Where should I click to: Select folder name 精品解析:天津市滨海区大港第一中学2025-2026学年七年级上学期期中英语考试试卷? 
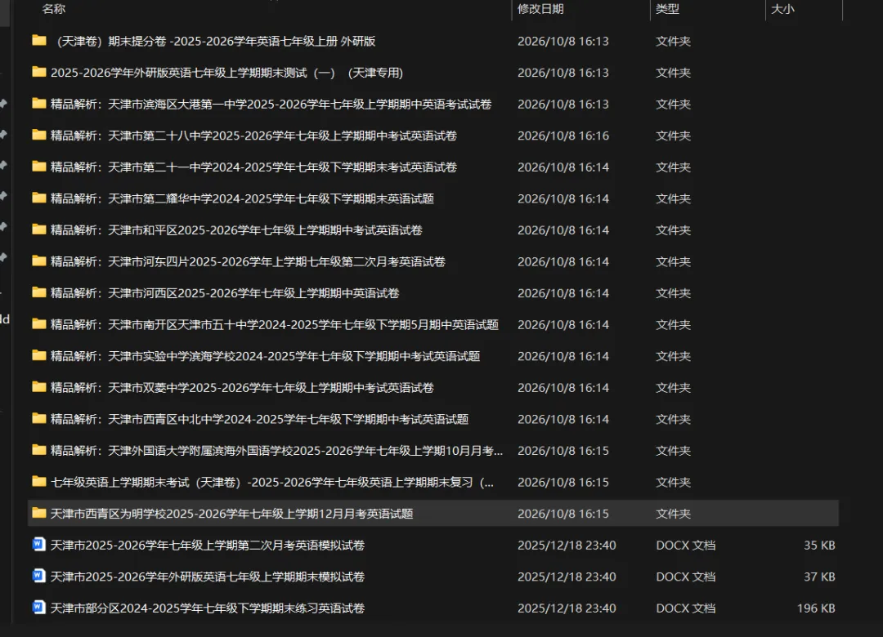click(x=271, y=104)
